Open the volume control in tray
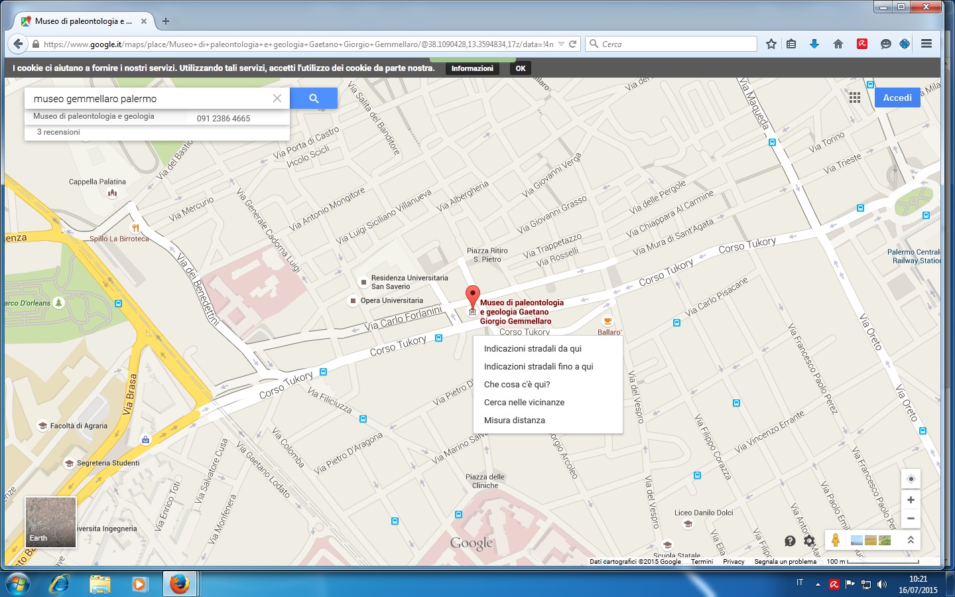Viewport: 955px width, 597px height. [x=882, y=584]
